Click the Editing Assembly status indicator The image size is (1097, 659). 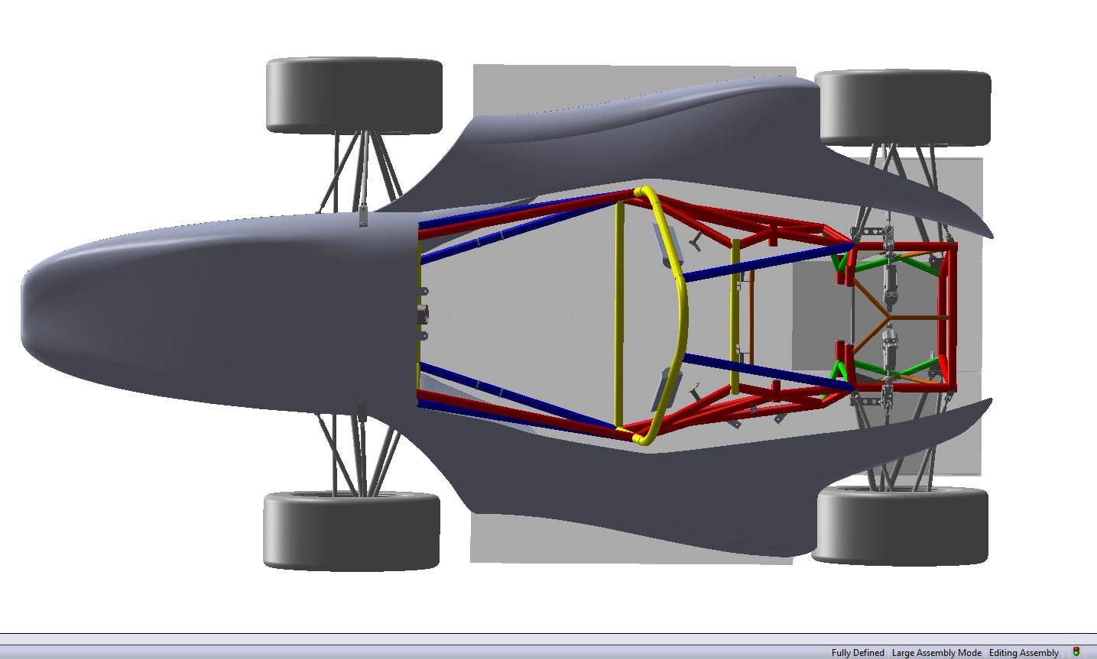(x=1024, y=653)
